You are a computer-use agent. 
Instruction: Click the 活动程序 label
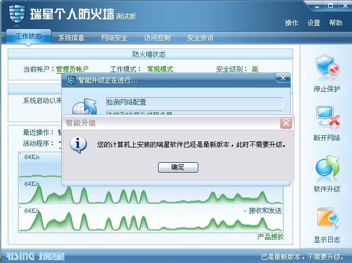(39, 143)
